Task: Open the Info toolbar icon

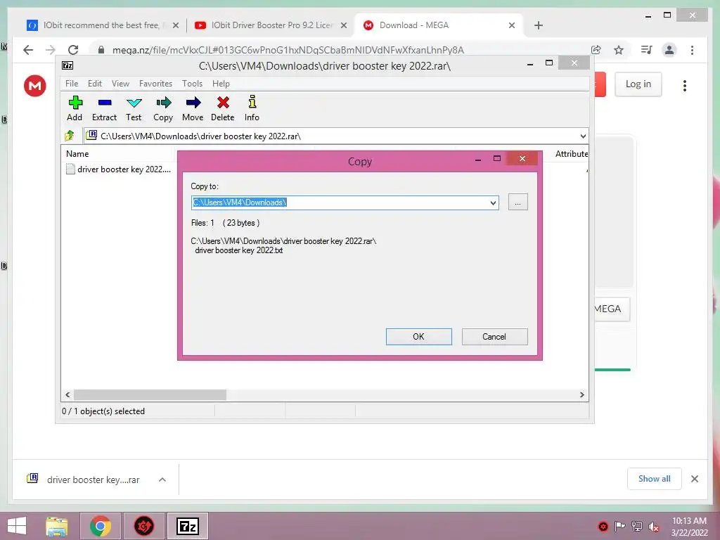Action: coord(252,108)
